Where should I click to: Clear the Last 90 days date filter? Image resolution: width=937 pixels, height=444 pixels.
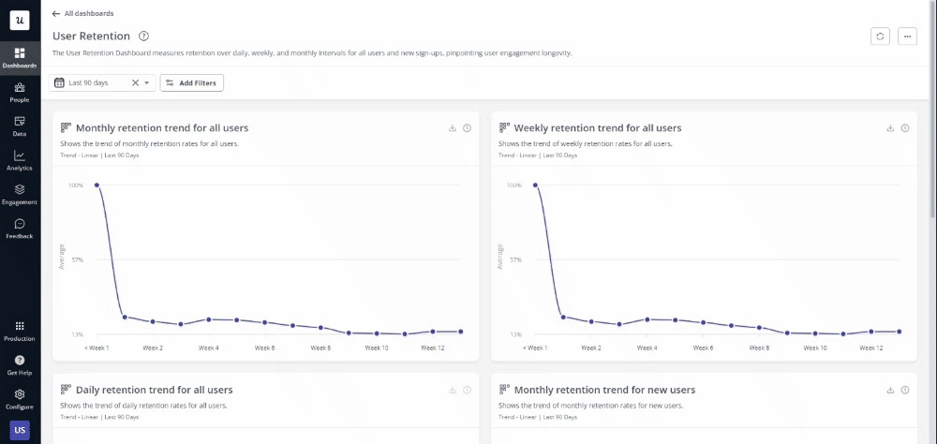(x=135, y=83)
